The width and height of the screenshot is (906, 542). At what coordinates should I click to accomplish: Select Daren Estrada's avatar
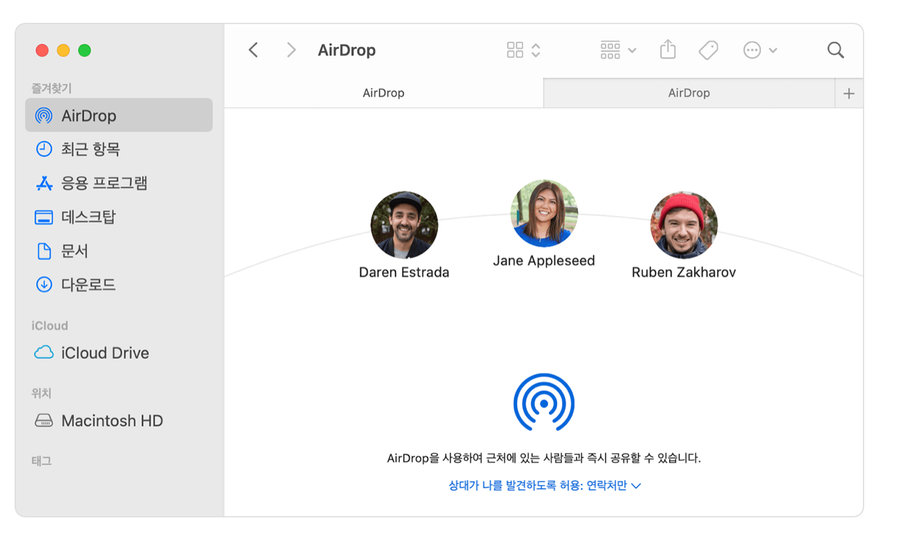(x=404, y=225)
